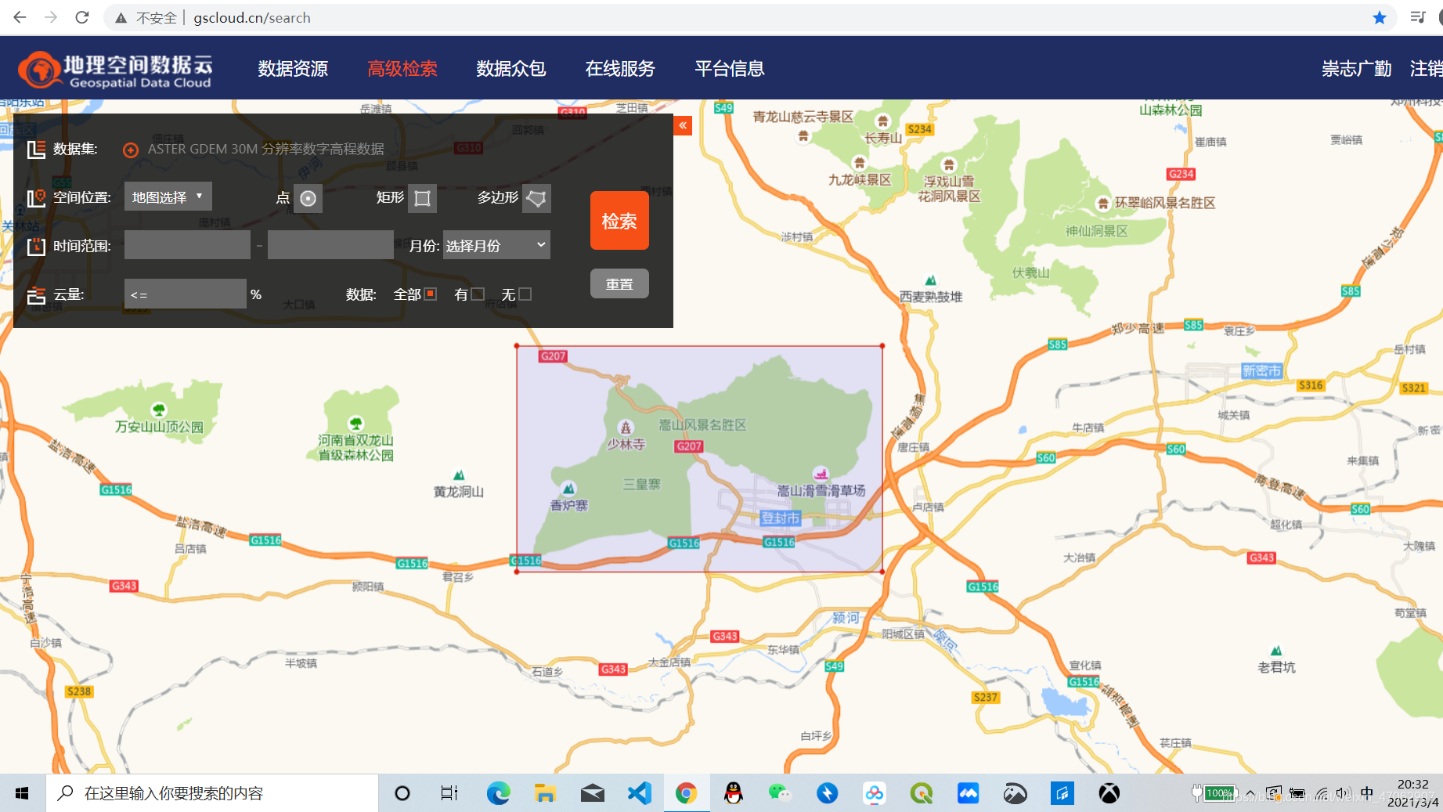Viewport: 1443px width, 812px height.
Task: Open the 地图选择 spatial location dropdown
Action: coord(168,197)
